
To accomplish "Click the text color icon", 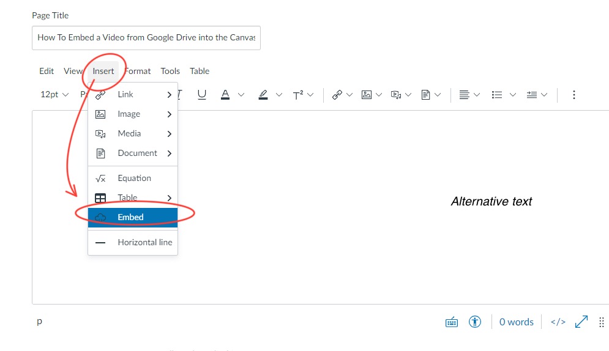I will 225,95.
